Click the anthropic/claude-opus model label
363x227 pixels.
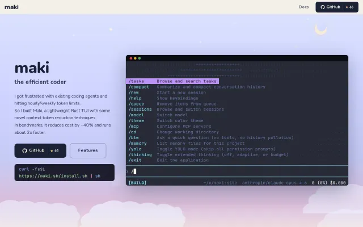pyautogui.click(x=275, y=183)
